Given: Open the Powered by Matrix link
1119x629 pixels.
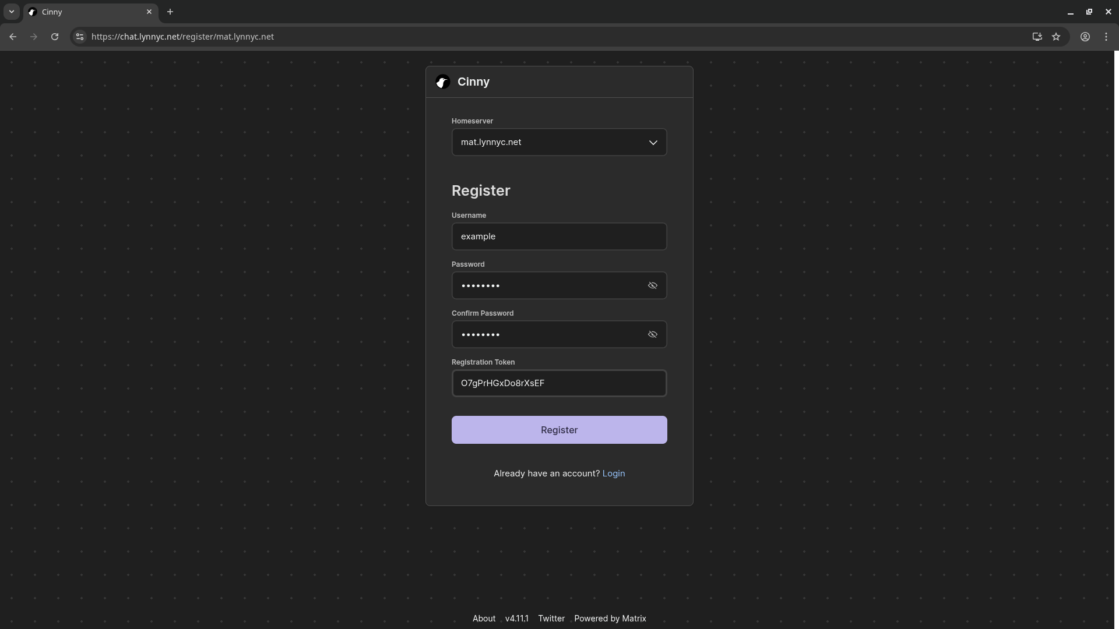Looking at the screenshot, I should 610,619.
